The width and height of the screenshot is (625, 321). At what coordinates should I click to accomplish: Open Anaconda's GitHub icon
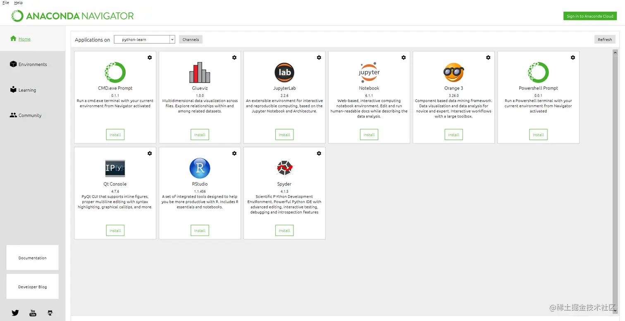point(50,313)
